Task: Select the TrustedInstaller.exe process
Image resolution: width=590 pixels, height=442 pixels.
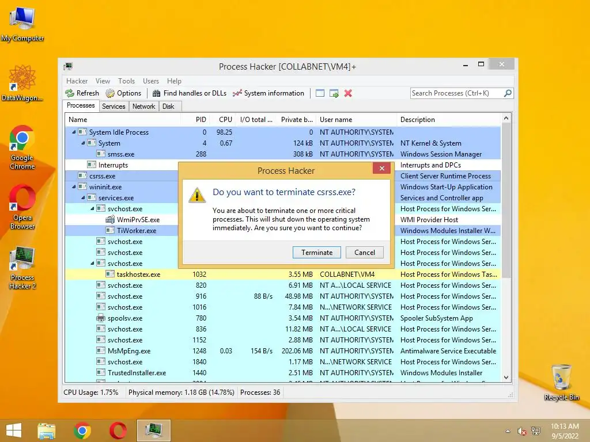Action: [x=282, y=372]
